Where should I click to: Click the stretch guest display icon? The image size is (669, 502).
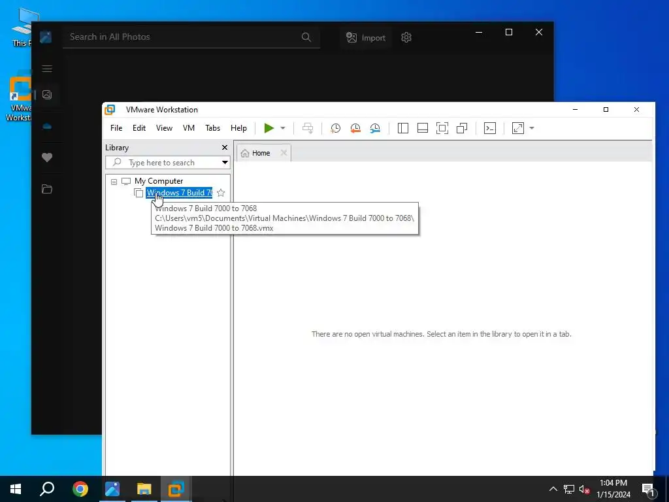(517, 128)
